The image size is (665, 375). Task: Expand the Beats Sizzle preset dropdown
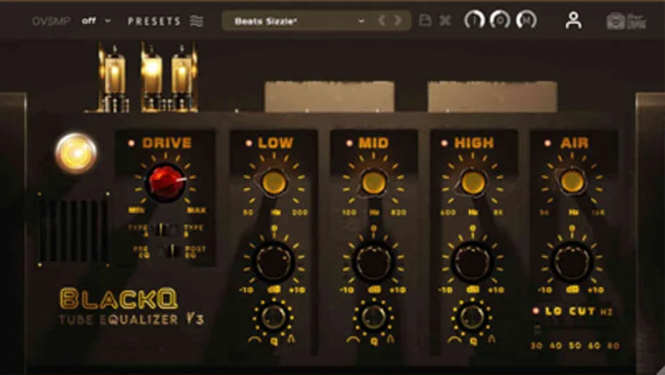(361, 21)
